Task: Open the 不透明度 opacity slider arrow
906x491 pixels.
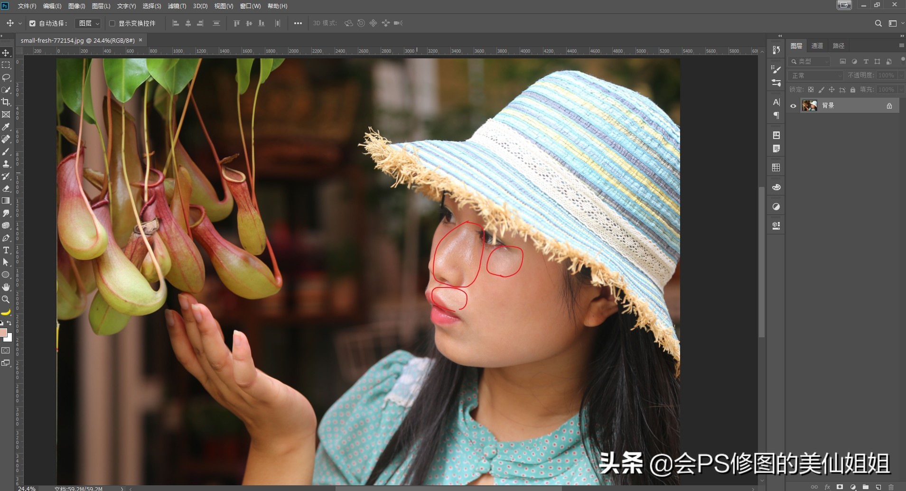Action: pyautogui.click(x=901, y=75)
